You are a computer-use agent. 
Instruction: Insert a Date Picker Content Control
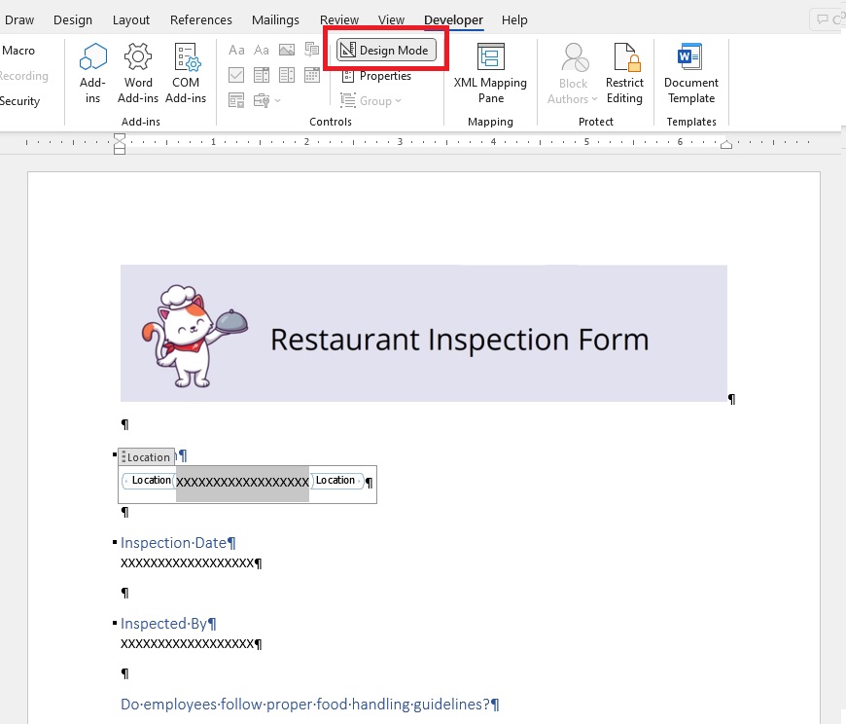click(312, 75)
